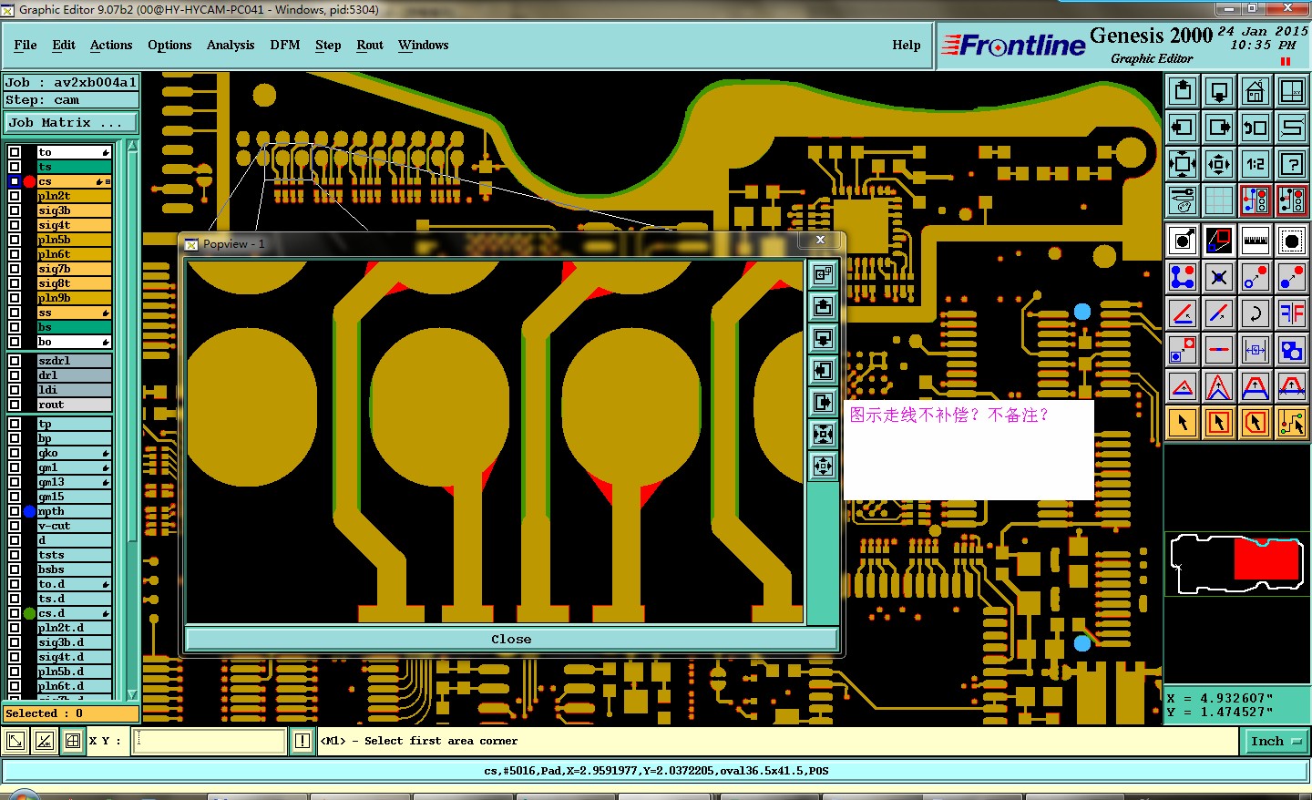Viewport: 1312px width, 800px height.
Task: Select the rotate arrow tool
Action: point(1256,313)
